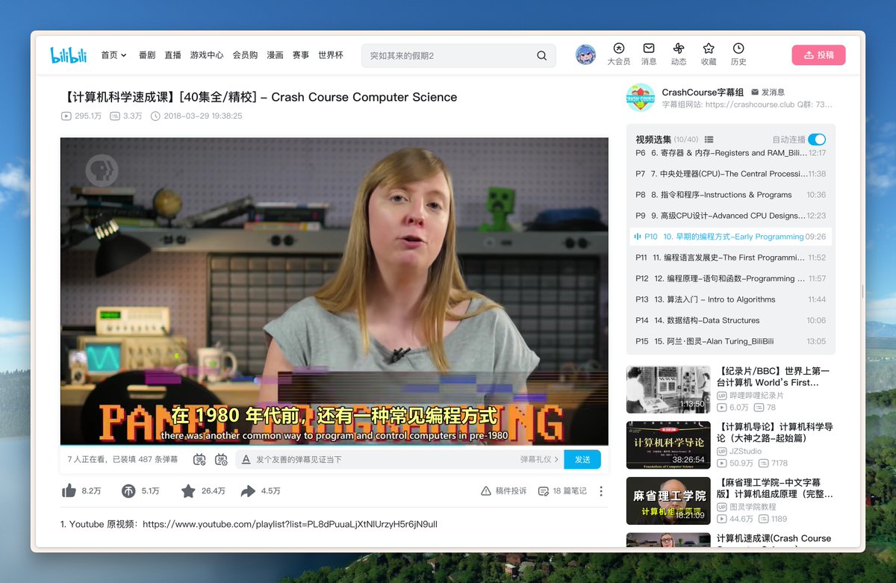Screen dimensions: 896x583
Task: Go to the 番剧 section
Action: pyautogui.click(x=147, y=55)
